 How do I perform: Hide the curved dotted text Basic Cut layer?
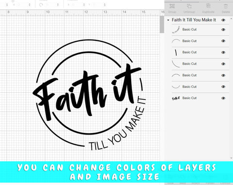[223, 30]
